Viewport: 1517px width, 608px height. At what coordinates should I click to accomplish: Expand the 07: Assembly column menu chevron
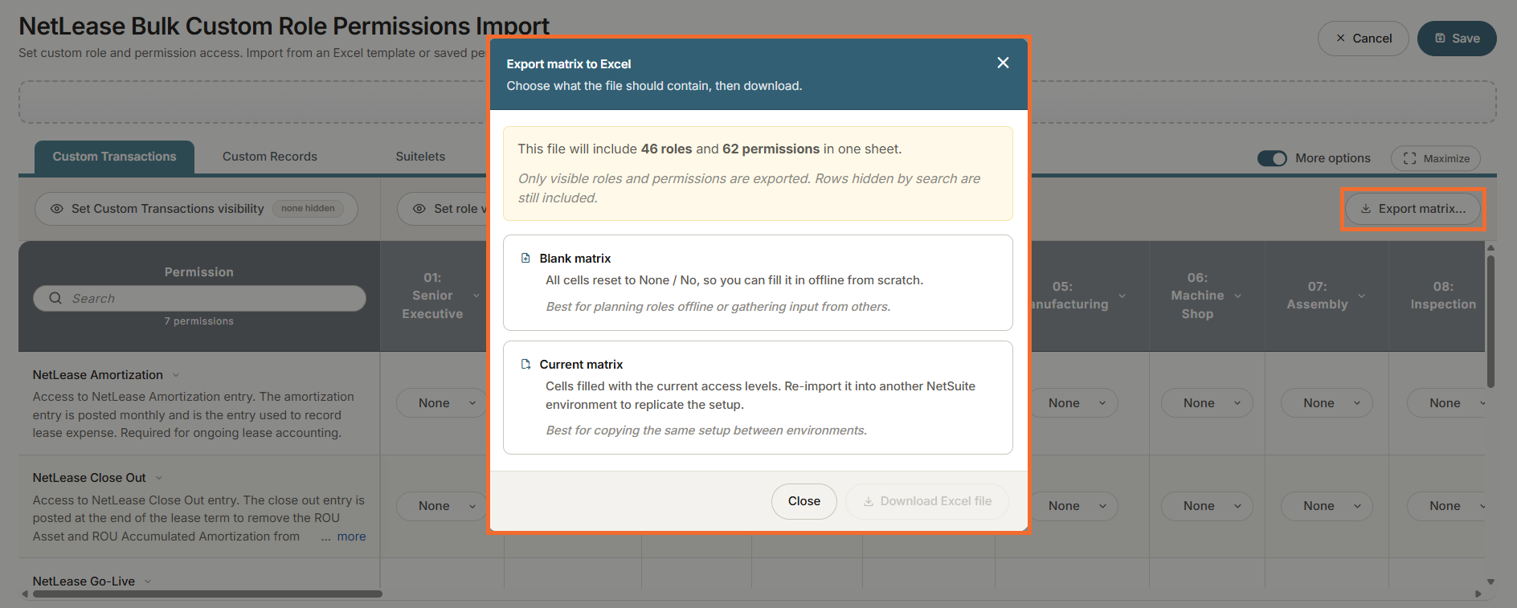(x=1361, y=296)
